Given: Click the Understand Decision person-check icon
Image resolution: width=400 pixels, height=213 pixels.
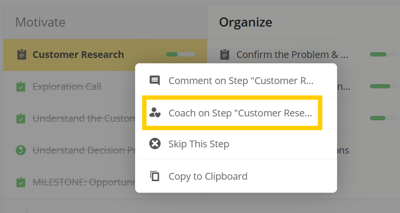Looking at the screenshot, I should coord(21,150).
